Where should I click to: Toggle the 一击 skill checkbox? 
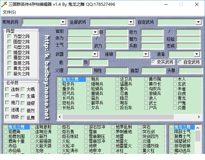[7, 95]
